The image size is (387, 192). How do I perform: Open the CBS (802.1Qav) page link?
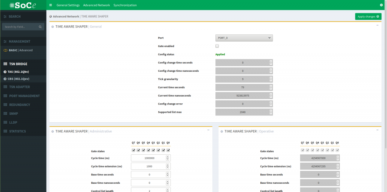pos(19,79)
